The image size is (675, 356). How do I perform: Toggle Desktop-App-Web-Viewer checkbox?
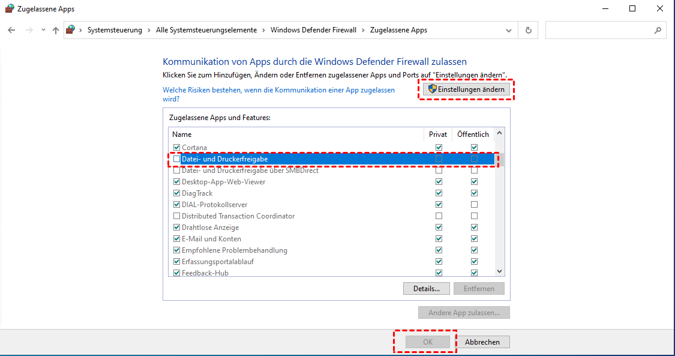(x=176, y=182)
